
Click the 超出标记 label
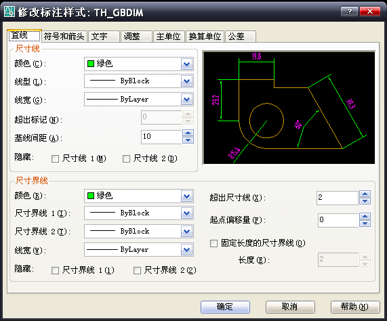click(39, 120)
